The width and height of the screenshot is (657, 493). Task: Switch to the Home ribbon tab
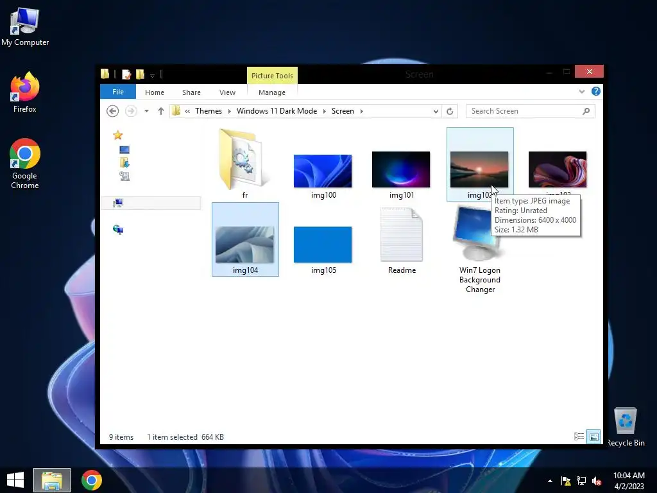155,92
